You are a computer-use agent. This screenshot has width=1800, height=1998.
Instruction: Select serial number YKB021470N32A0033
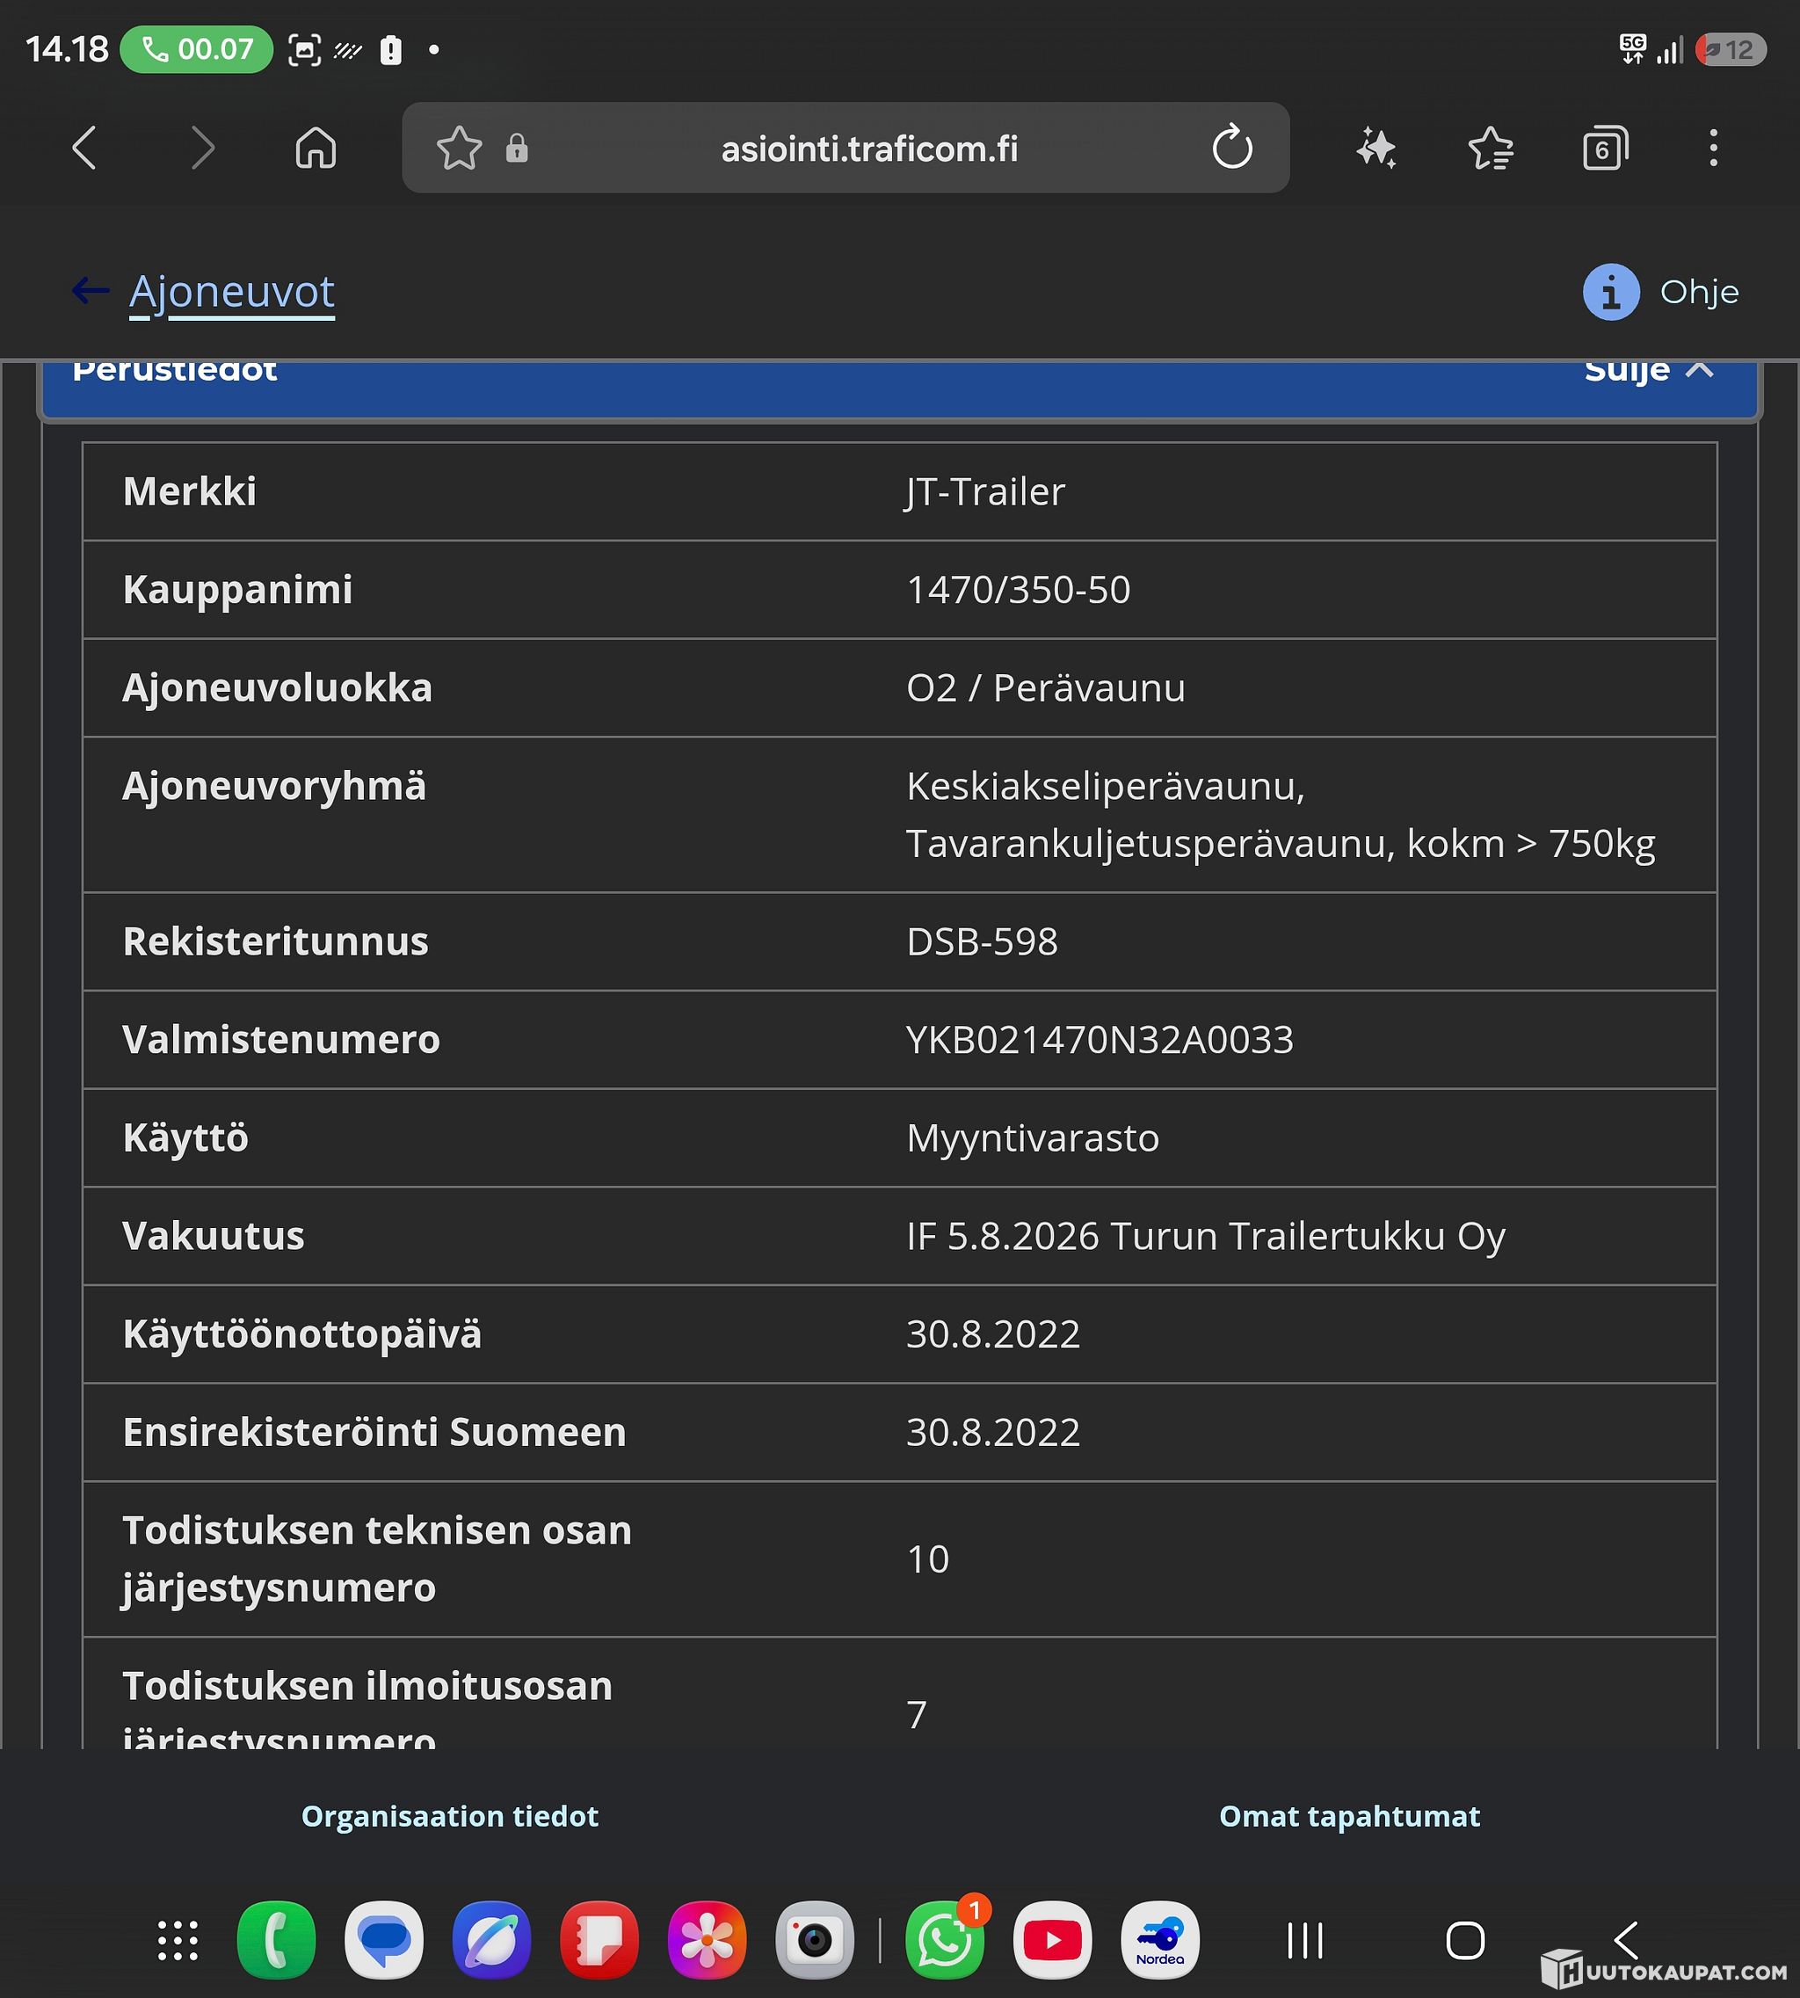point(1100,1040)
